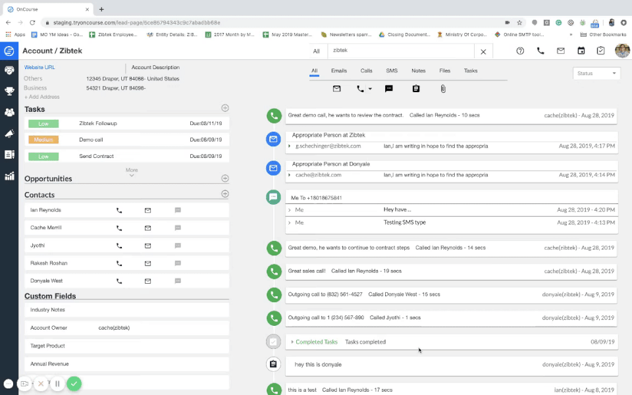Add a new task with plus icon
Viewport: 632px width, 395px height.
225,108
